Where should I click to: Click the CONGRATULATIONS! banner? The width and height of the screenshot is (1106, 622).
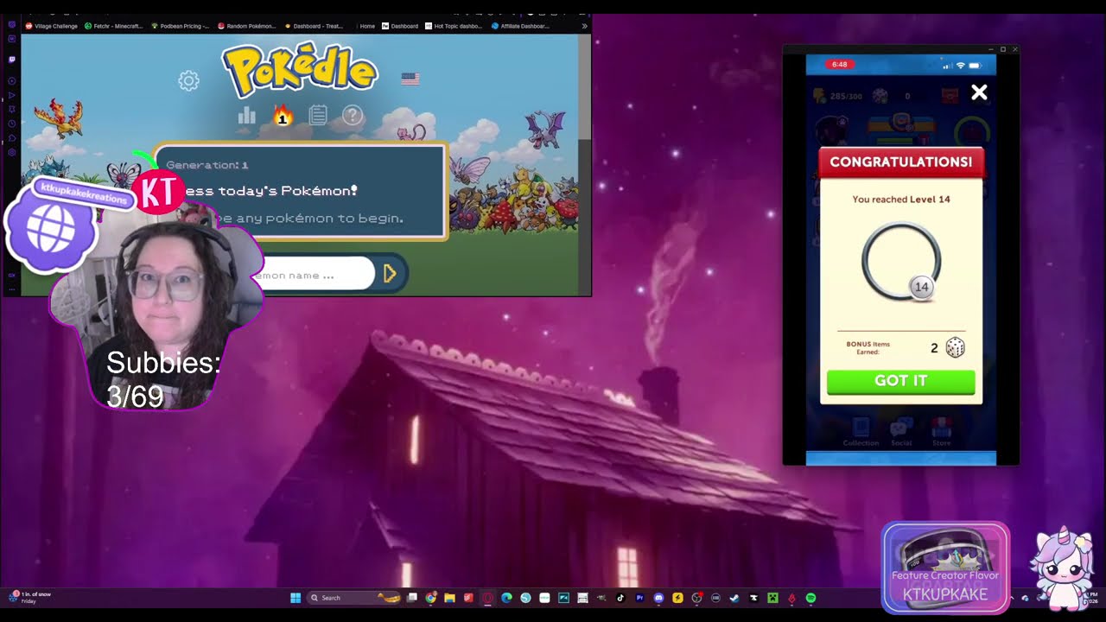pos(900,162)
